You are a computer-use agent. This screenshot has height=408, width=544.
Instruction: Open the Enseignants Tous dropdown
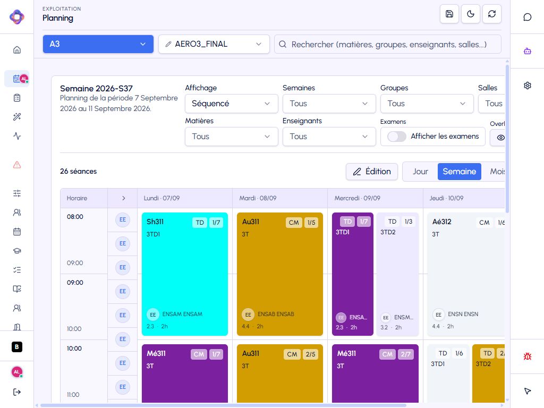point(329,137)
